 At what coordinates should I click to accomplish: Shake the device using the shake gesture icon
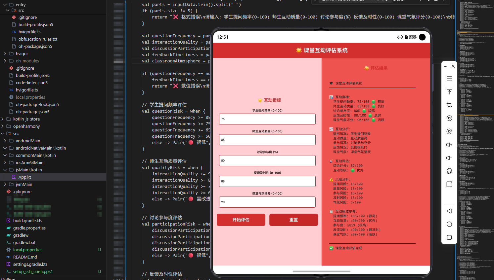point(449,171)
